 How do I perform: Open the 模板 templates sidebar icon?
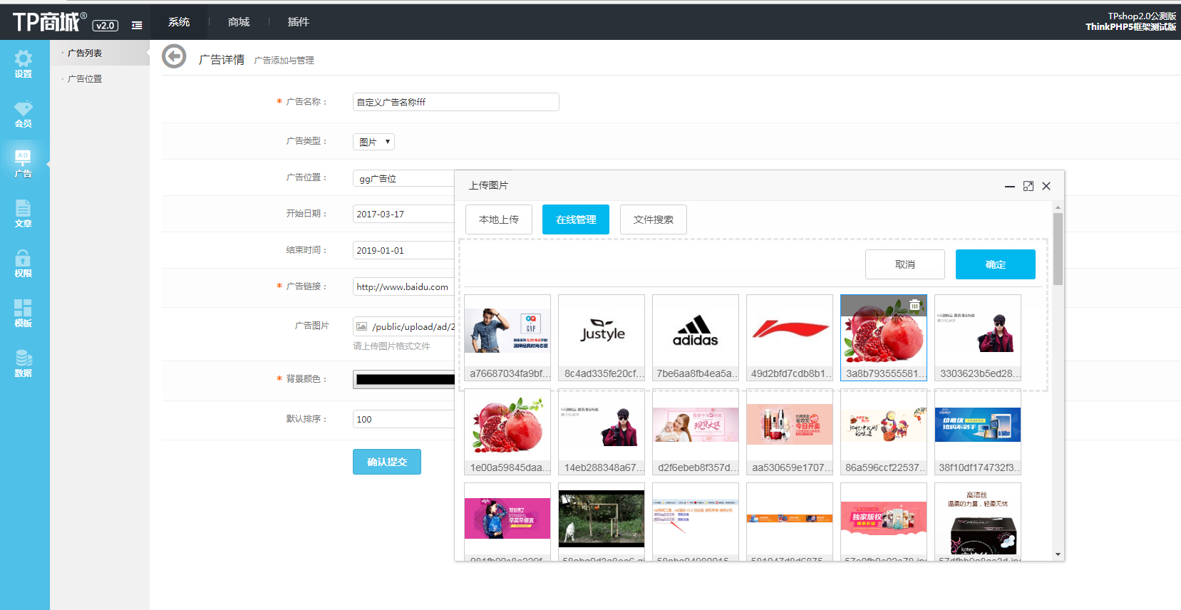[x=24, y=314]
